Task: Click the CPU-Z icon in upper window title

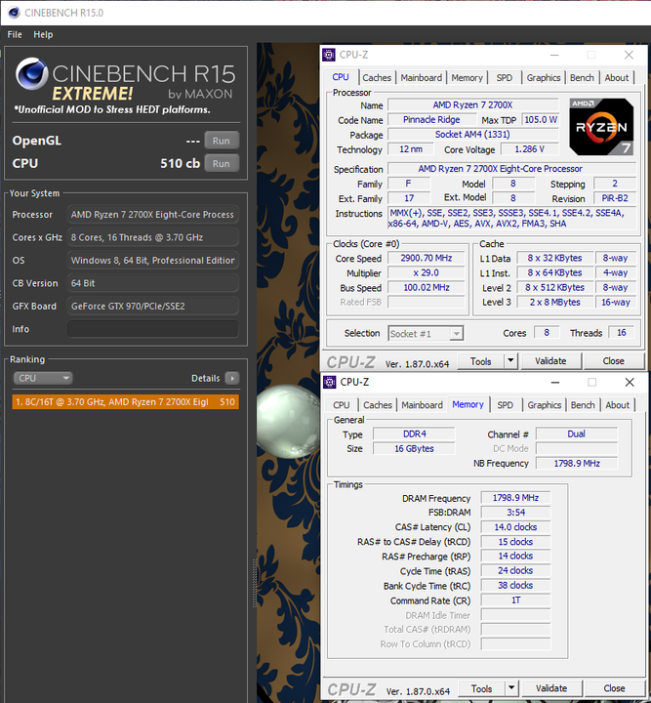Action: 329,55
